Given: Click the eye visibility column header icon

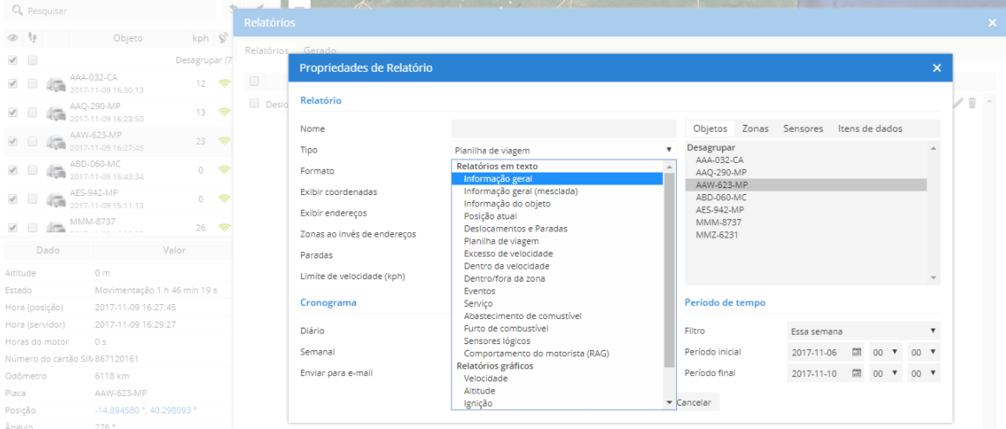Looking at the screenshot, I should point(12,38).
